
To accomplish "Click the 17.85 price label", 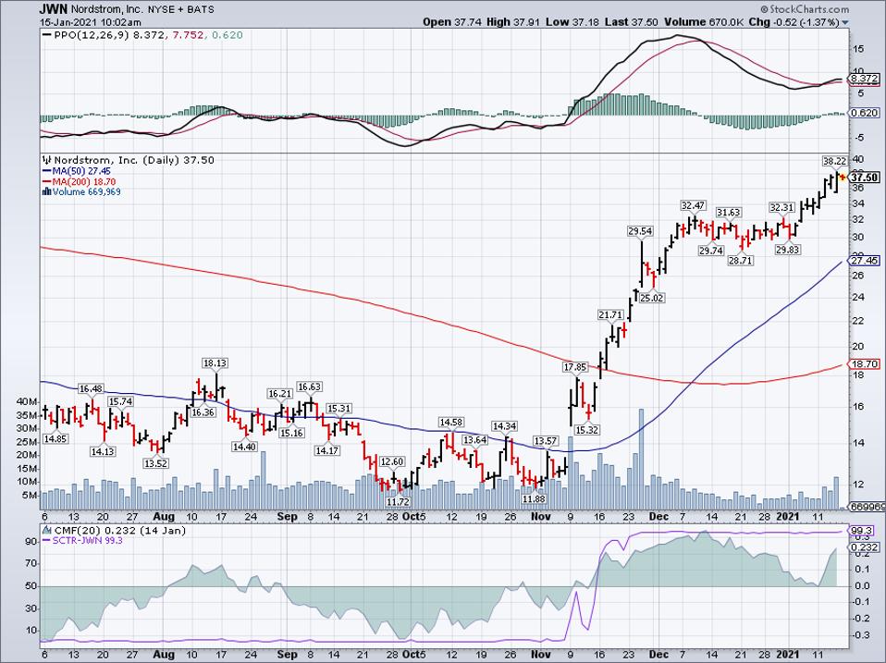I will coord(575,368).
